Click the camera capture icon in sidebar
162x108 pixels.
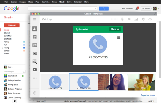35,53
